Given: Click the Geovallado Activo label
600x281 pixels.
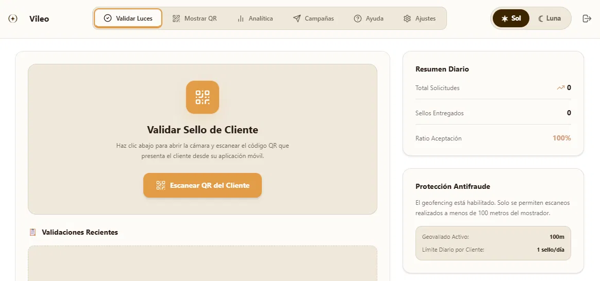Looking at the screenshot, I should tap(445, 237).
